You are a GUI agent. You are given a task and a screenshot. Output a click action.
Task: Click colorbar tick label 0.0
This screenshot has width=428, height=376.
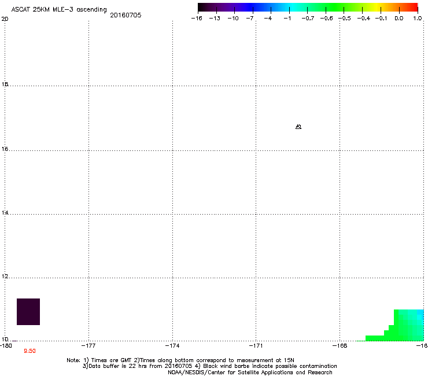[399, 19]
